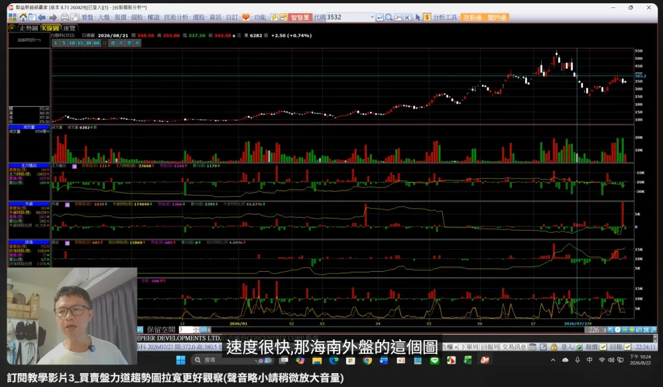Click the chart horizontal scrollbar track
Viewport: 663px width, 387px height.
[x=397, y=329]
